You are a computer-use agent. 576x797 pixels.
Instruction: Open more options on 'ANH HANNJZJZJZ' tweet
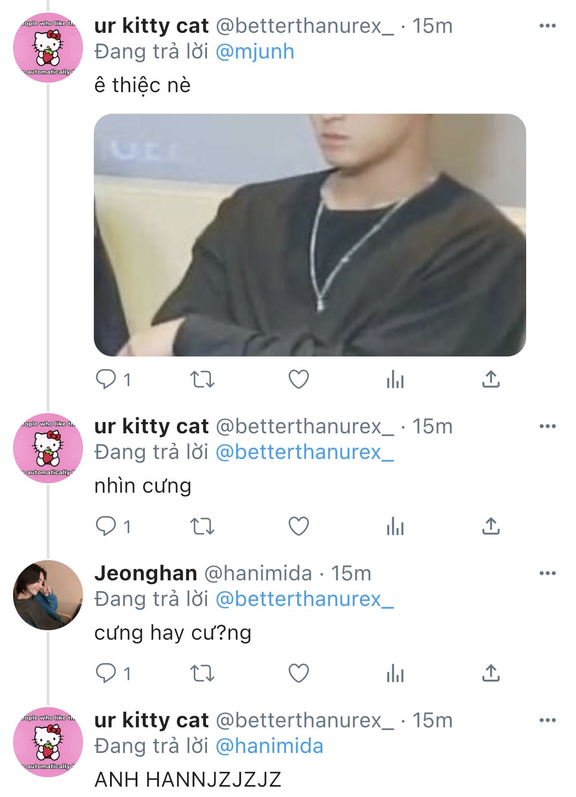[x=547, y=720]
